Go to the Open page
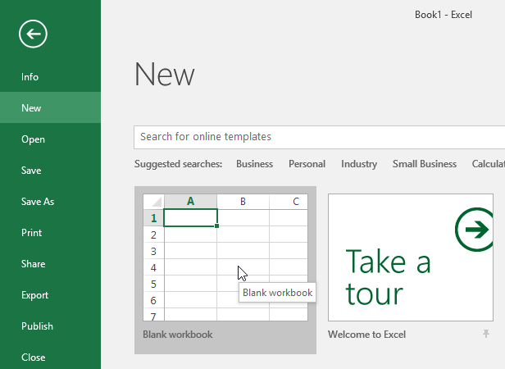This screenshot has height=369, width=505. point(33,139)
